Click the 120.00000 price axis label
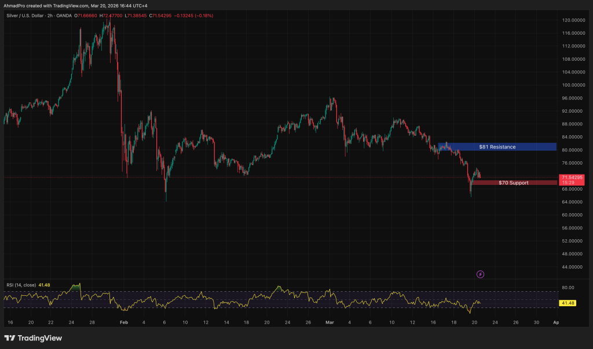Viewport: 593px width, 349px height. (x=573, y=20)
